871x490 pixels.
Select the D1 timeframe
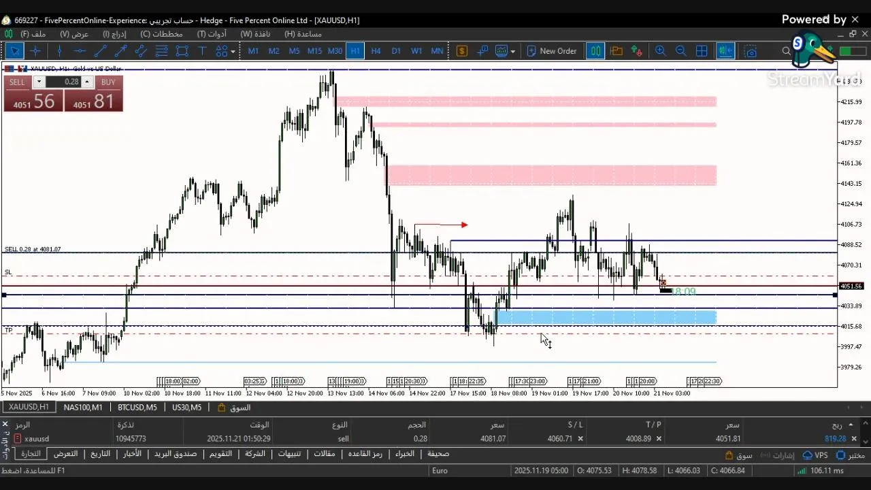coord(396,51)
